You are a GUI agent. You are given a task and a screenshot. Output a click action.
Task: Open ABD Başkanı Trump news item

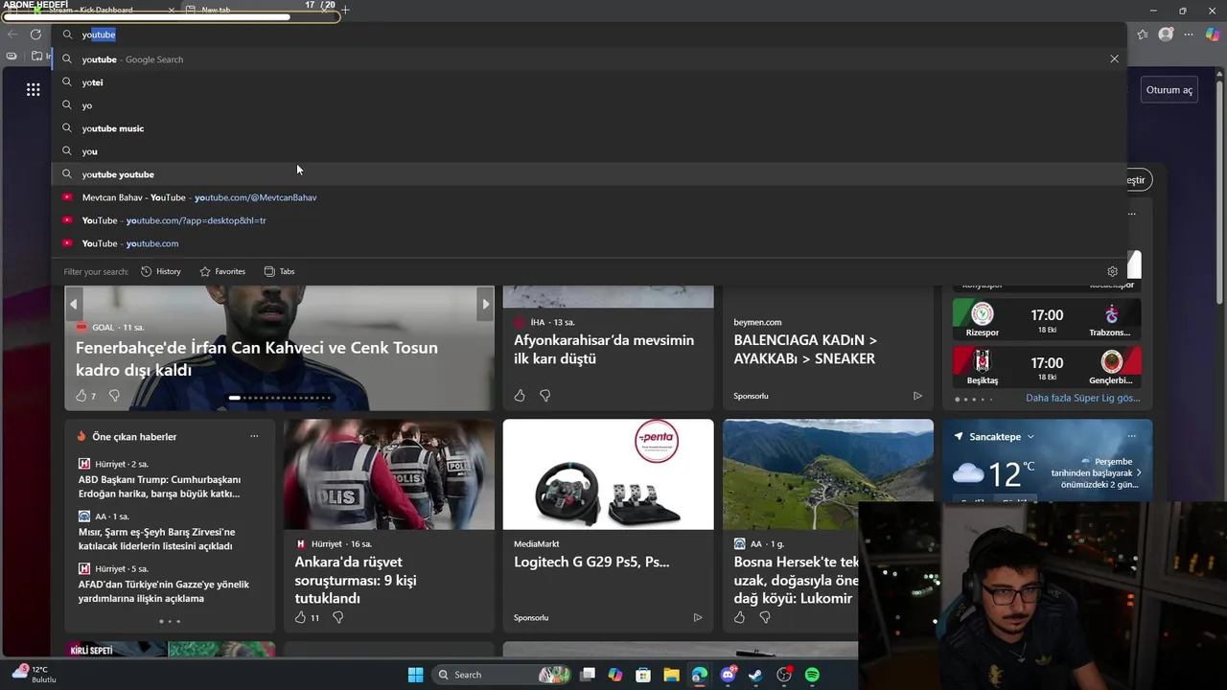159,486
